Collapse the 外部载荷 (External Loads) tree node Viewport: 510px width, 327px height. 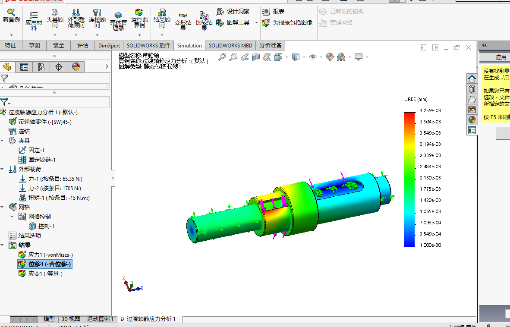point(2,170)
